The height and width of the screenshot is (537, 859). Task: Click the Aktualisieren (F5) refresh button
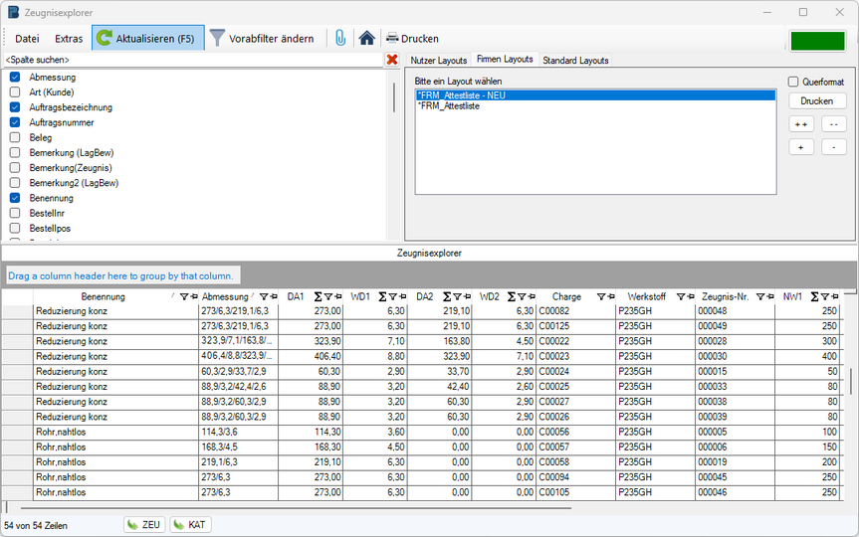pos(148,39)
